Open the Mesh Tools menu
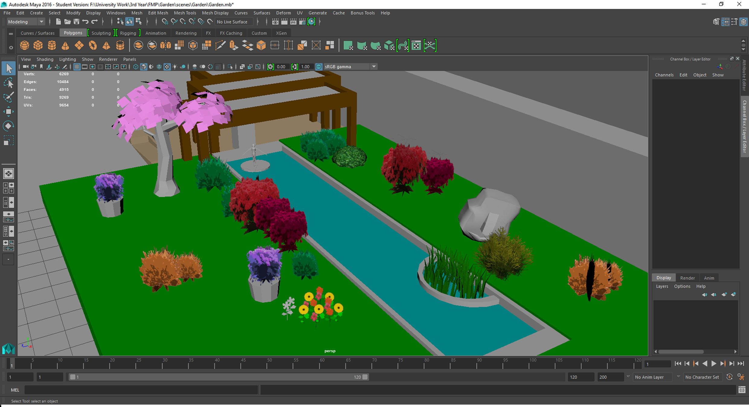749x407 pixels. (185, 13)
